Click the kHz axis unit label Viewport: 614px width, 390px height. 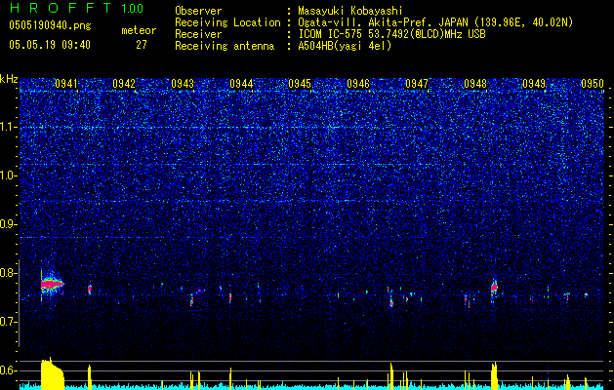(x=9, y=79)
